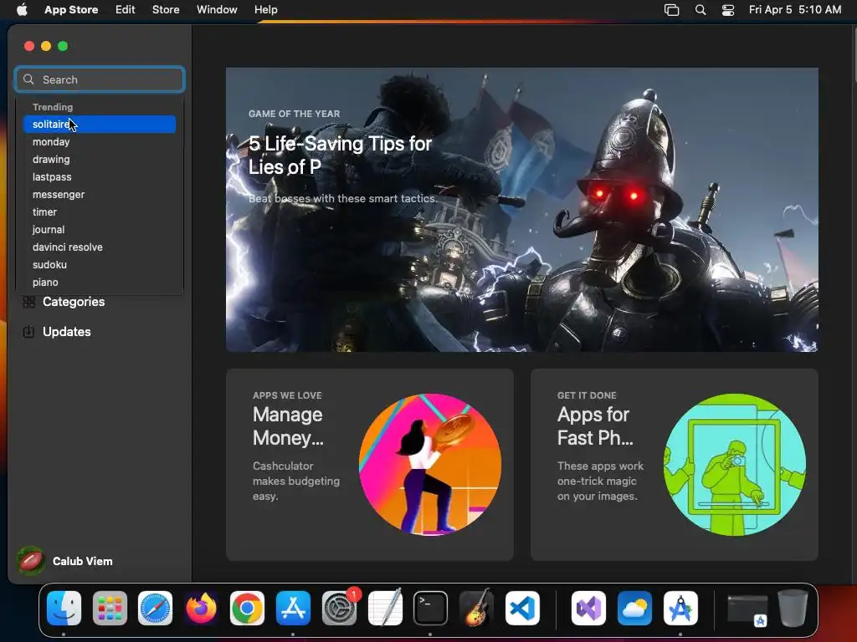Launch Firefox from the Dock
Screen dimensions: 857x642
(x=201, y=608)
